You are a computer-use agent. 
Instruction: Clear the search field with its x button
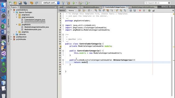click(169, 3)
